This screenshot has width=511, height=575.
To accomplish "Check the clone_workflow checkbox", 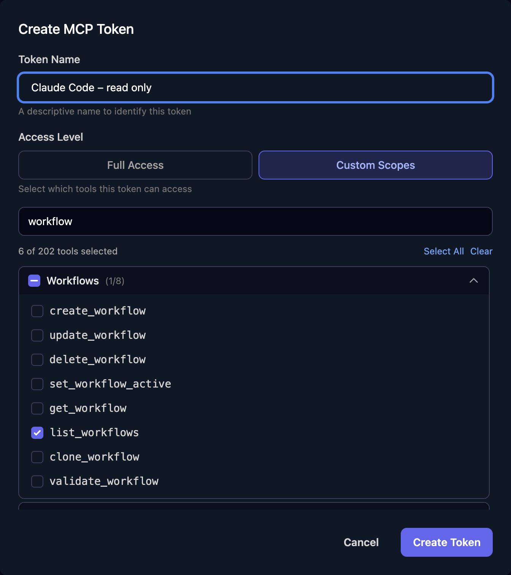I will (37, 457).
